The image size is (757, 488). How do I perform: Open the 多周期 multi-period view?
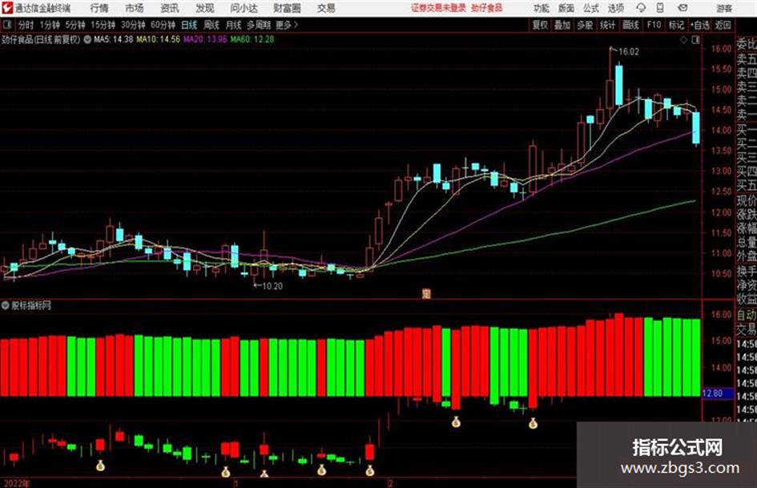click(x=259, y=25)
